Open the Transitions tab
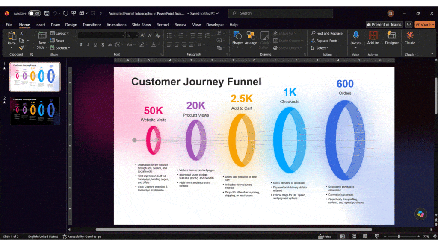Viewport: 438px width, 246px height. tap(92, 24)
